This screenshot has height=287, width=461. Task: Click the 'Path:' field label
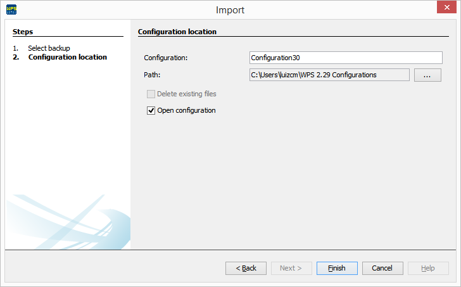click(153, 75)
